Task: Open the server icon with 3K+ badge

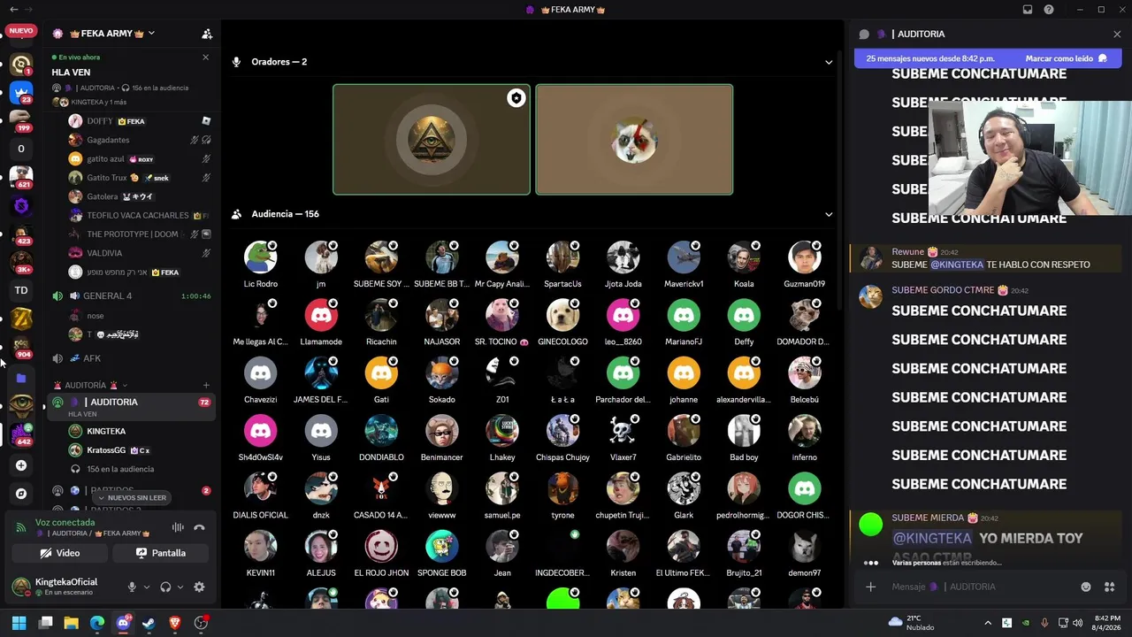Action: [x=21, y=262]
